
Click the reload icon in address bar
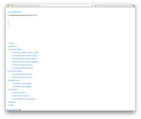tap(92, 6)
